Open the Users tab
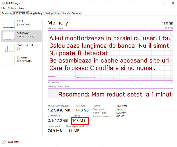177x147 pixels. click(58, 13)
